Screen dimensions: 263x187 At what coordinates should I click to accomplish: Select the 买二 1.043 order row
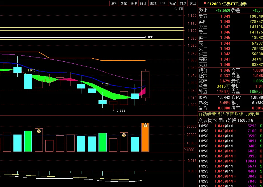coord(231,49)
